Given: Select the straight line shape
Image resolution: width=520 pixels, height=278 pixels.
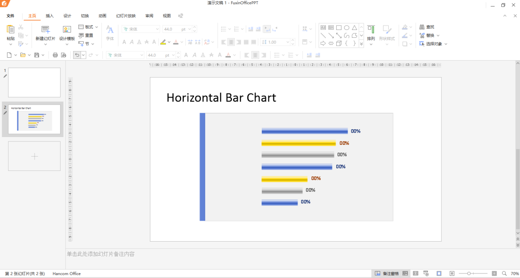Looking at the screenshot, I should click(323, 36).
